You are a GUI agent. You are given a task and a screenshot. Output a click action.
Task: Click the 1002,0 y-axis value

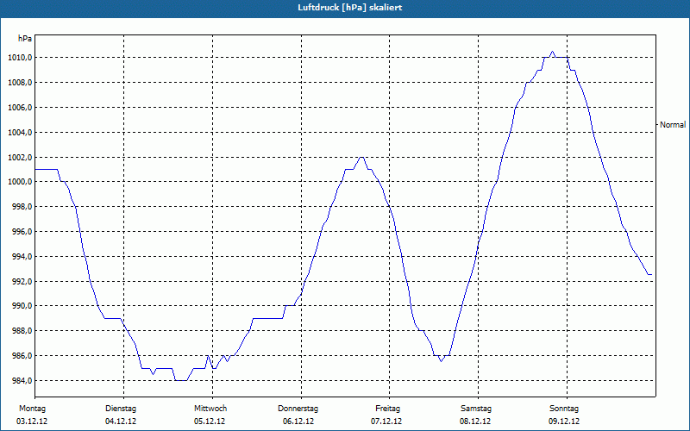[19, 158]
